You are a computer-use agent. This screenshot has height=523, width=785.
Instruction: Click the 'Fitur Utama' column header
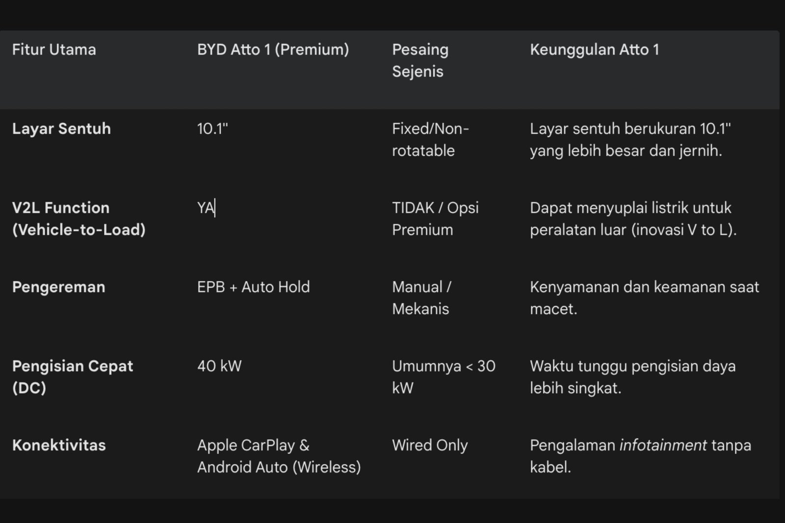54,50
